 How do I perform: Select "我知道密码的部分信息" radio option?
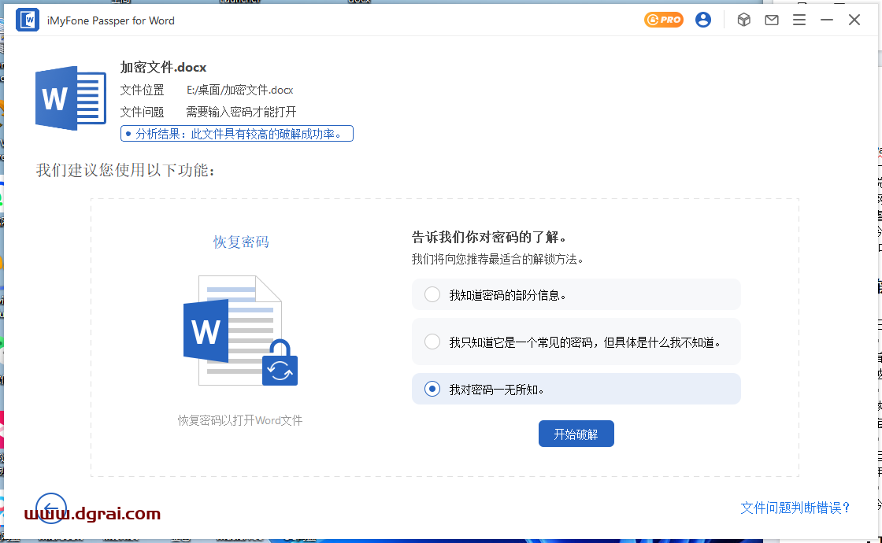point(432,295)
